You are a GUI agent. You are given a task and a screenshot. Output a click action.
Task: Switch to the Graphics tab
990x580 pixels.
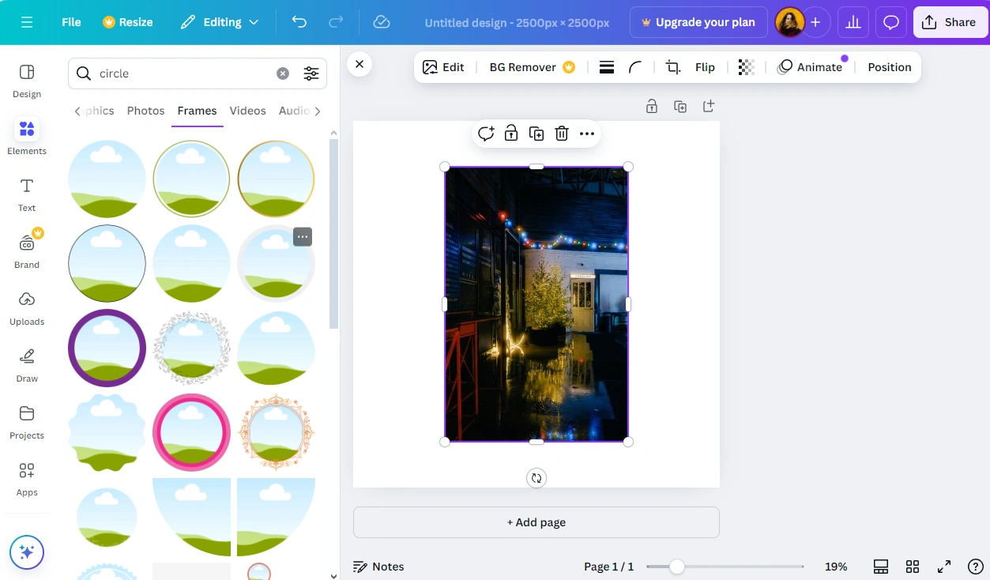pos(100,111)
